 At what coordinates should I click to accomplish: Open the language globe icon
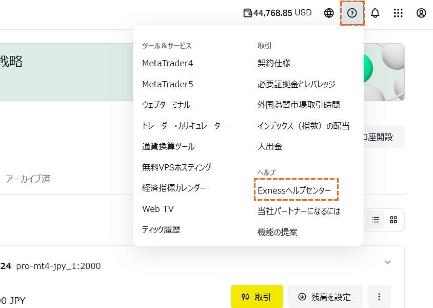point(329,13)
